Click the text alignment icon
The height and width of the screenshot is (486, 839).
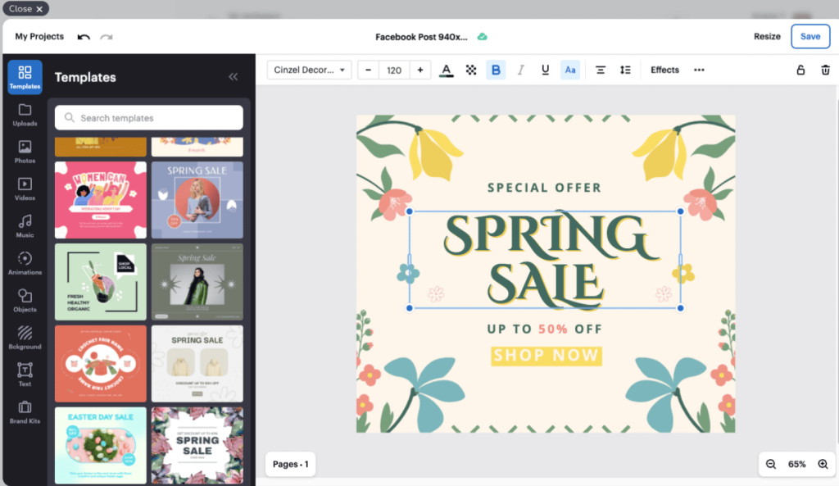[601, 70]
